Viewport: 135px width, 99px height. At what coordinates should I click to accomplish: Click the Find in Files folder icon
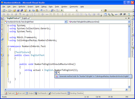pyautogui.click(x=105, y=10)
